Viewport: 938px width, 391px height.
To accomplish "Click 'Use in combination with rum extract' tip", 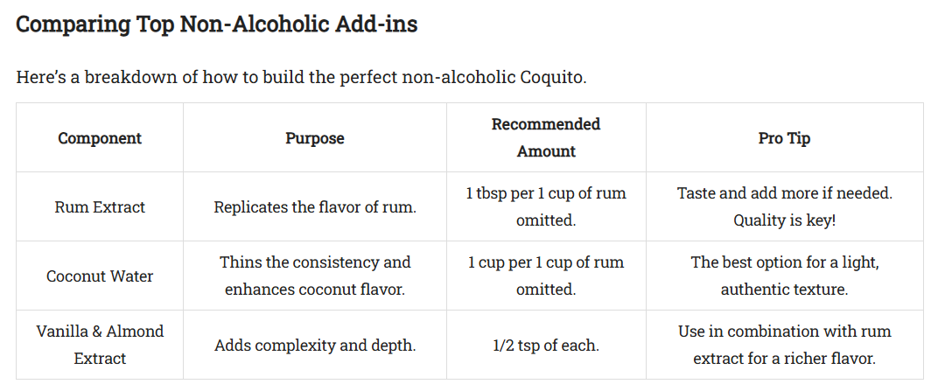I will pos(784,345).
